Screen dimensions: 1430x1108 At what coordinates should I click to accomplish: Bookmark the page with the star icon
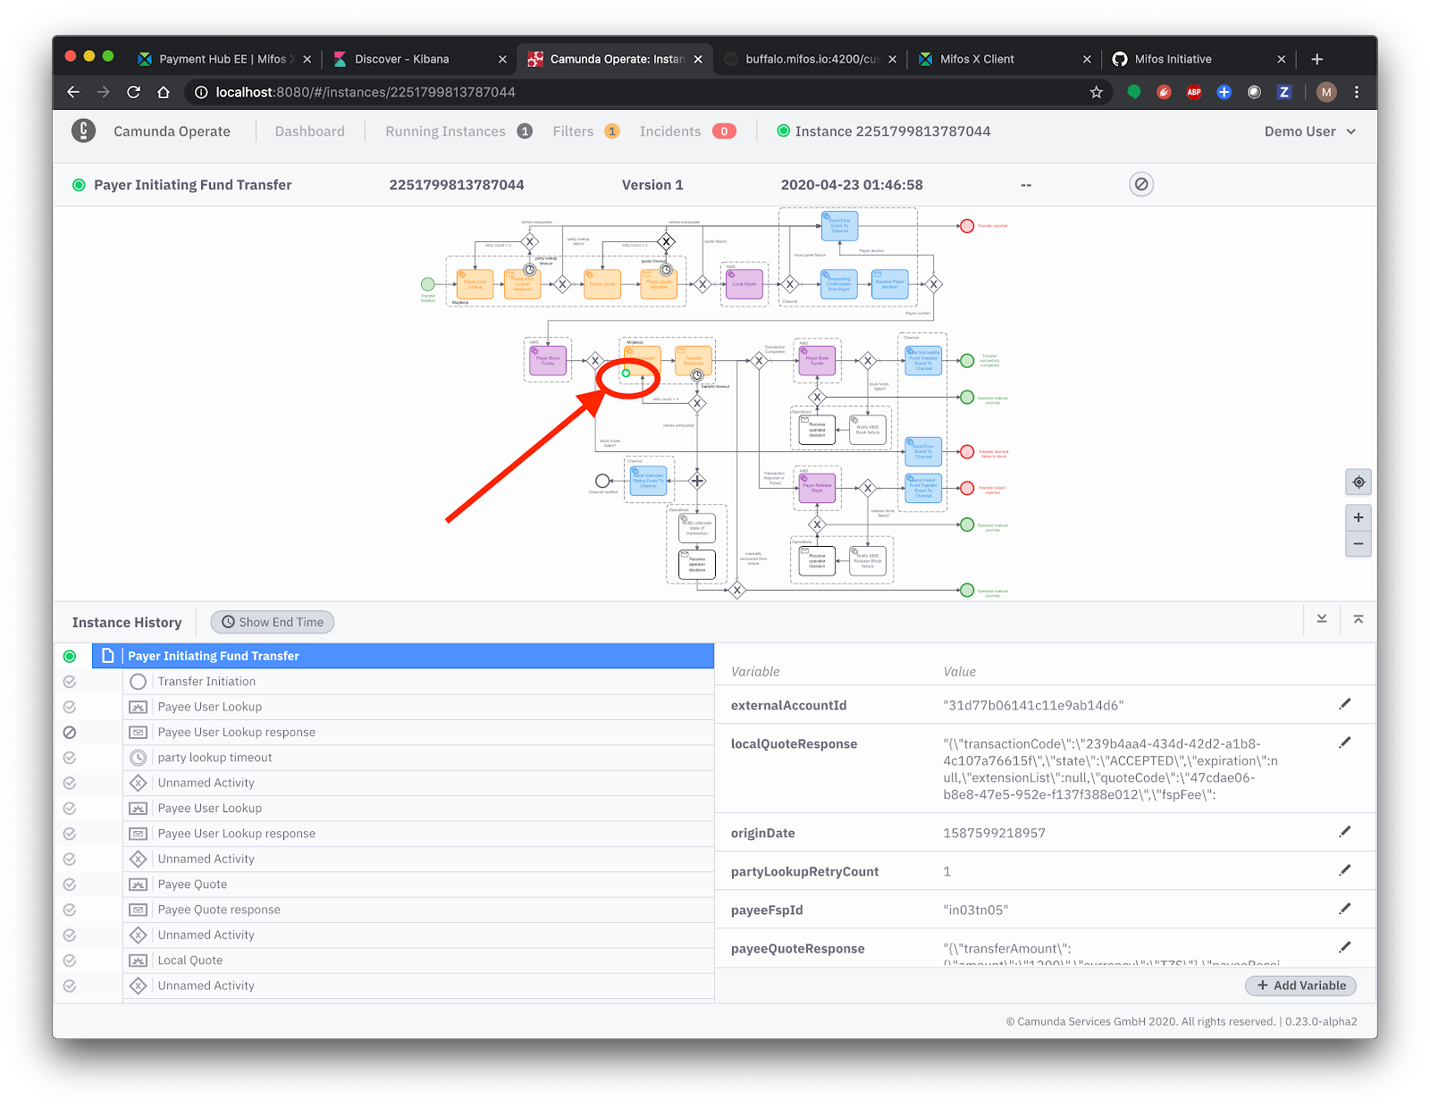(x=1096, y=92)
